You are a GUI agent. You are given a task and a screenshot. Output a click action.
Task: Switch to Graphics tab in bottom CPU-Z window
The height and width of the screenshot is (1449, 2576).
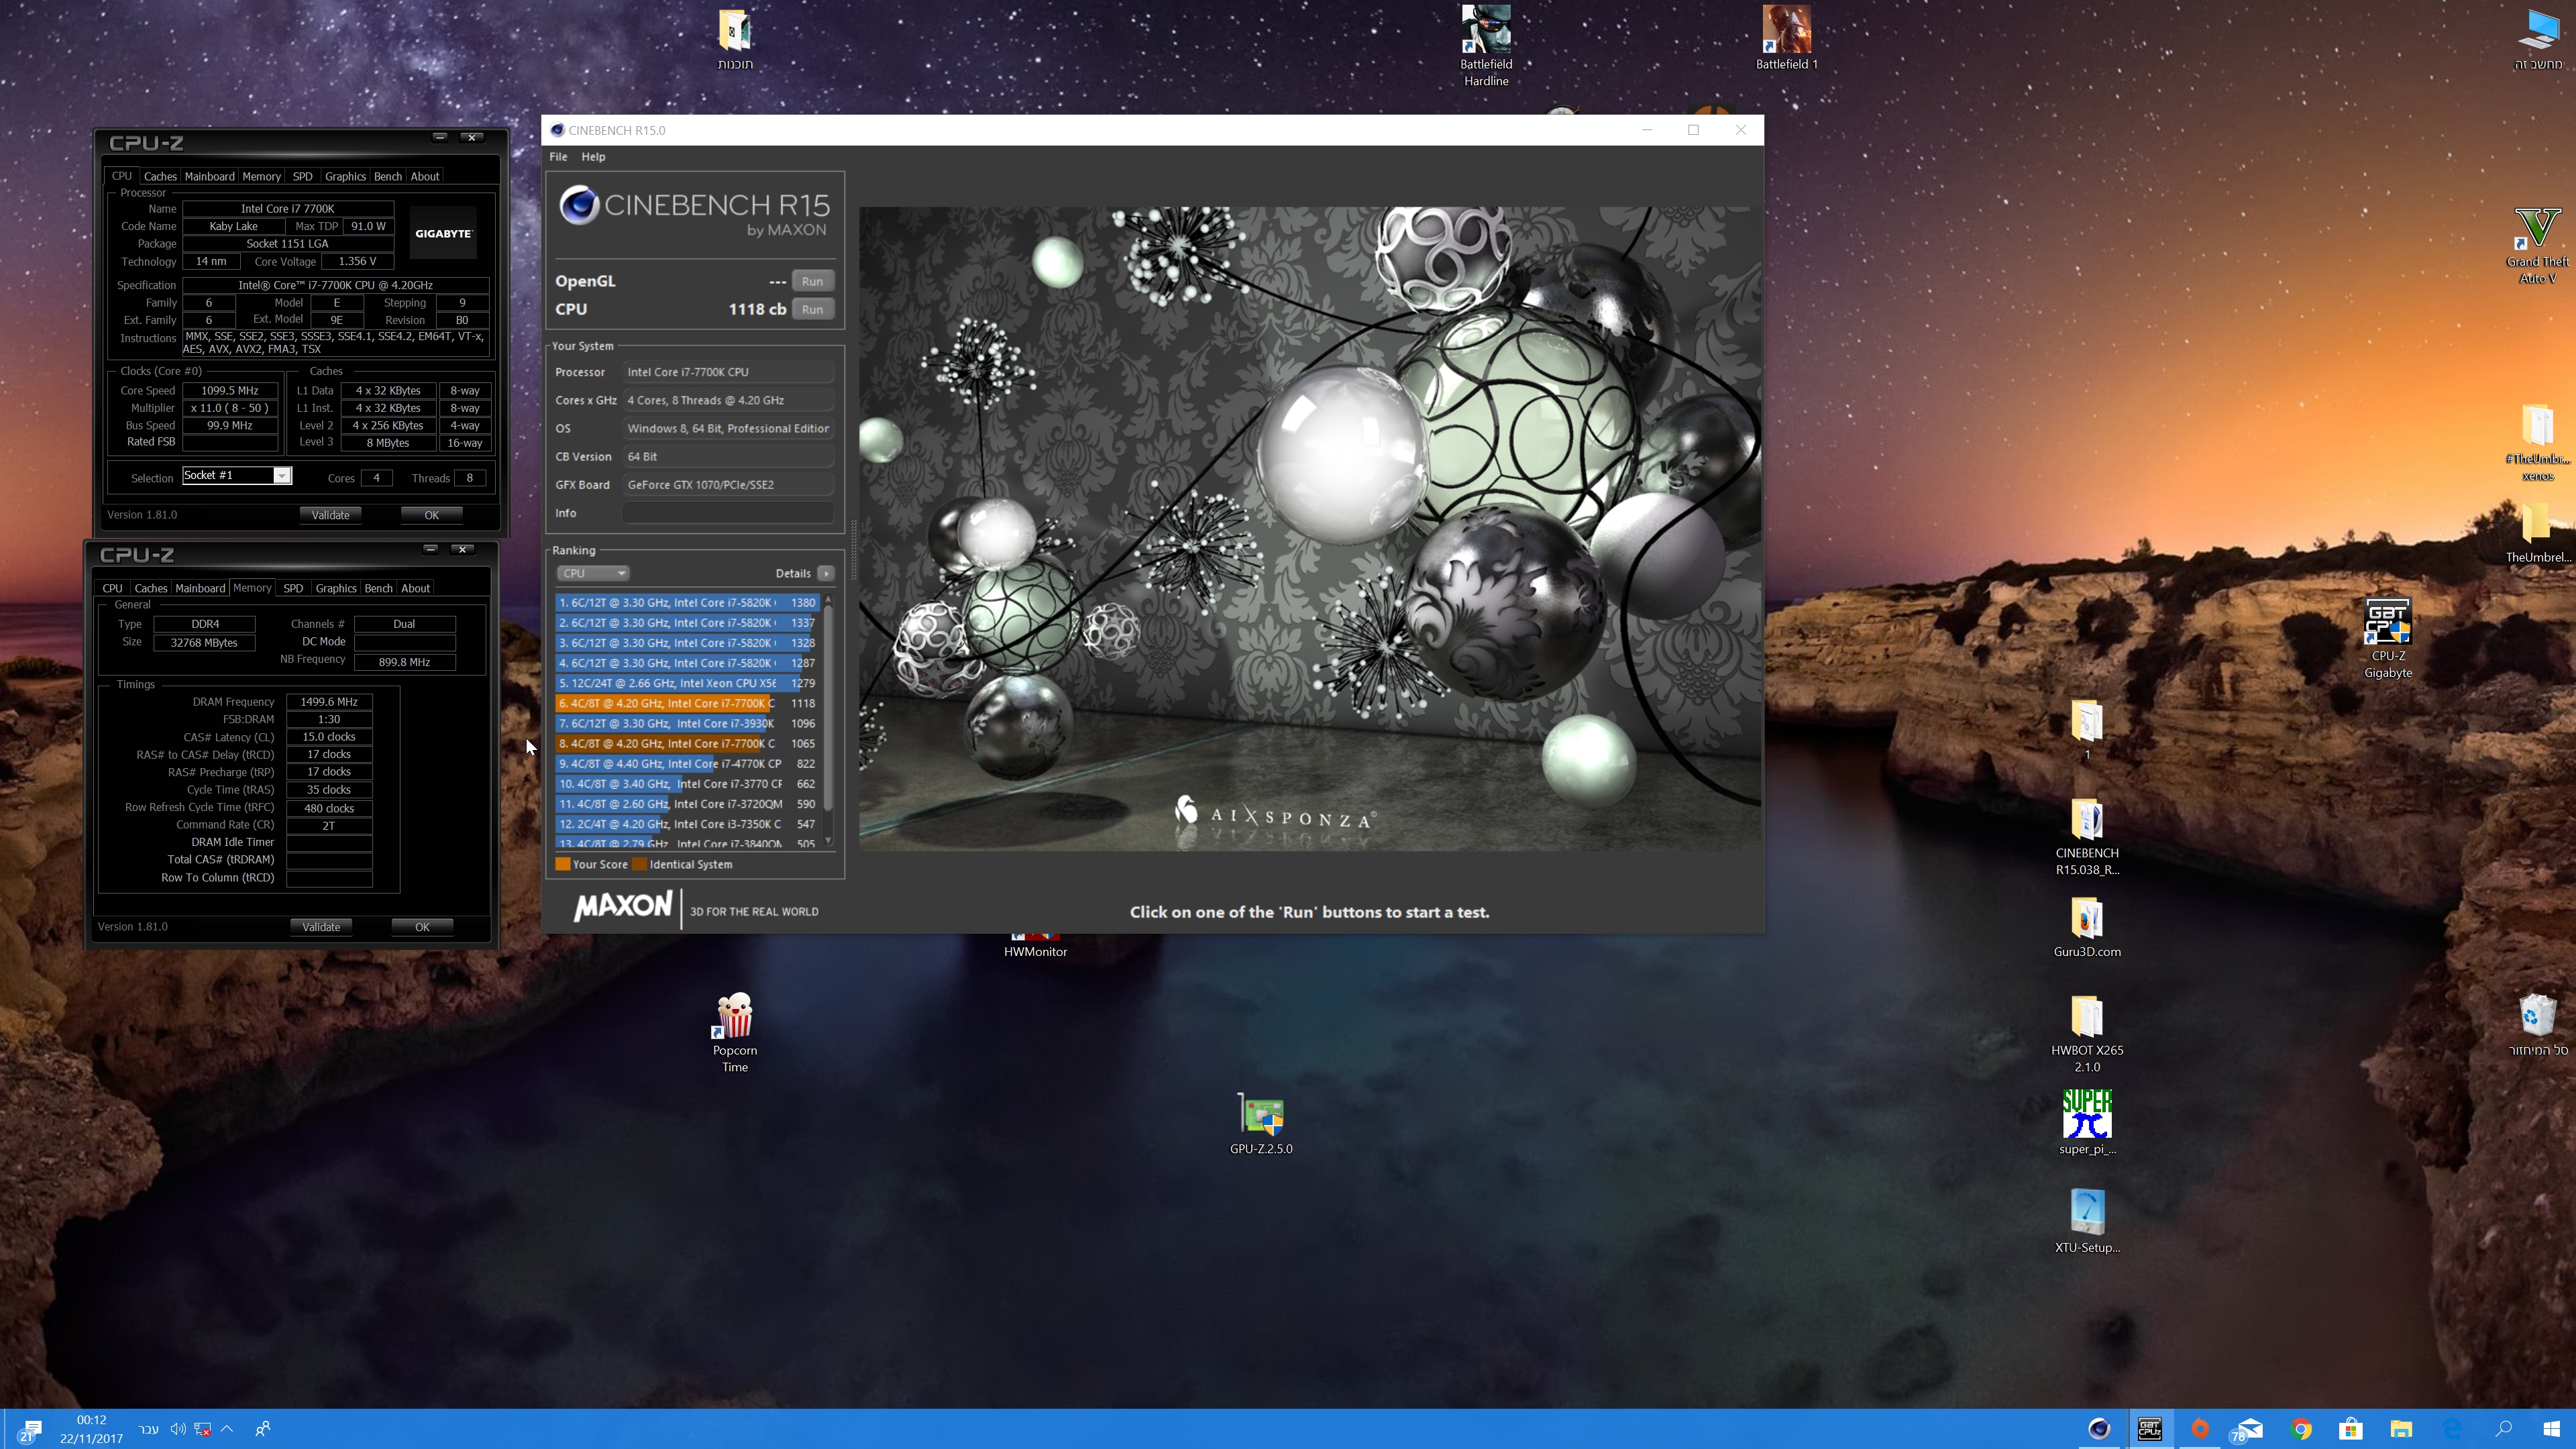(x=336, y=588)
